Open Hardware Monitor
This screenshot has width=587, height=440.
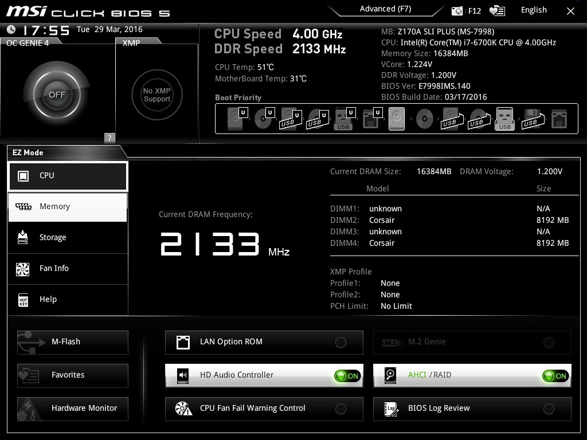click(73, 409)
